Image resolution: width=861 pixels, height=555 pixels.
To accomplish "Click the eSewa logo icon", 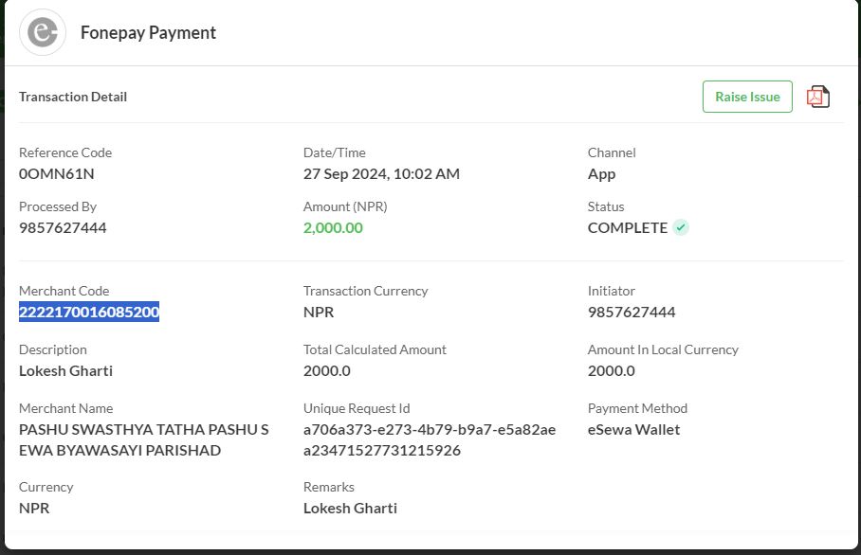I will tap(43, 32).
